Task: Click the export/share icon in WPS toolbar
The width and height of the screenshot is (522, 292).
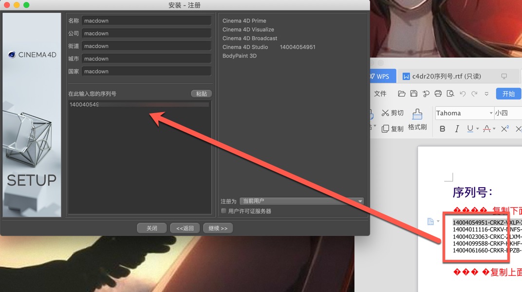Action: coord(426,94)
